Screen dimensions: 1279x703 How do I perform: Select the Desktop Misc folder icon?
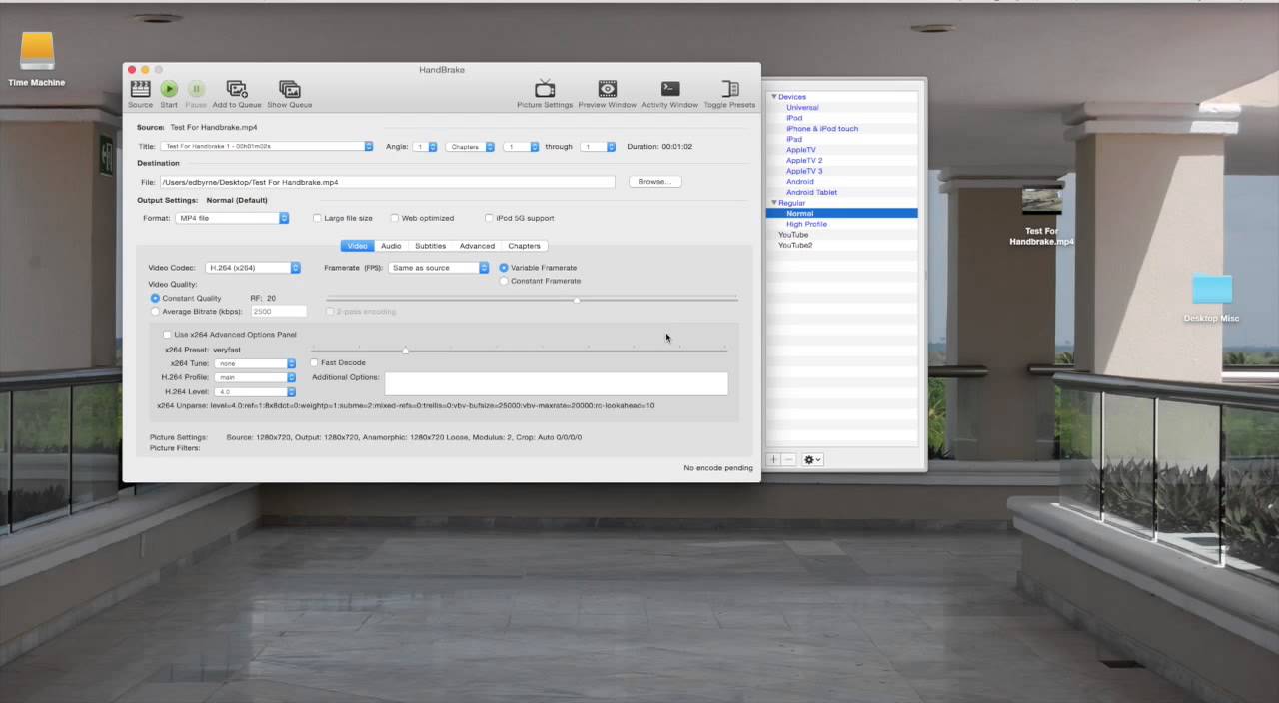pyautogui.click(x=1212, y=289)
